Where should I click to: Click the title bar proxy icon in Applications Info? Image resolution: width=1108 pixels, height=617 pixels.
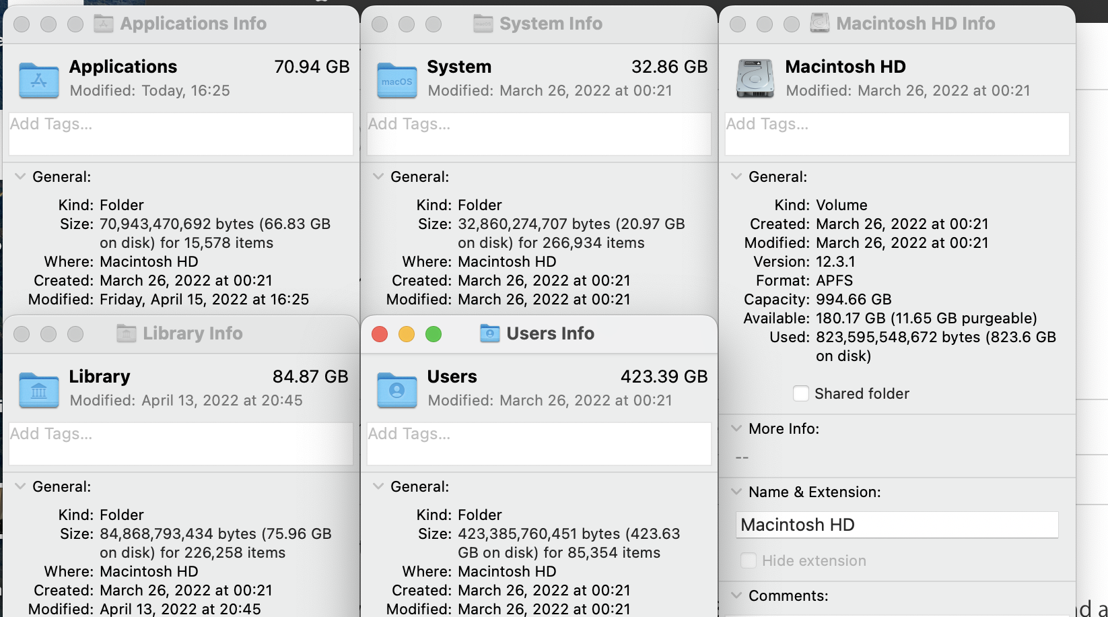(104, 24)
